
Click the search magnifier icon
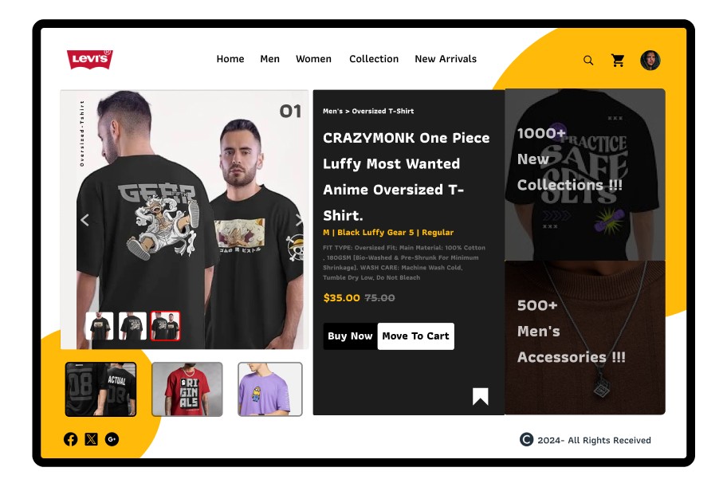(588, 61)
